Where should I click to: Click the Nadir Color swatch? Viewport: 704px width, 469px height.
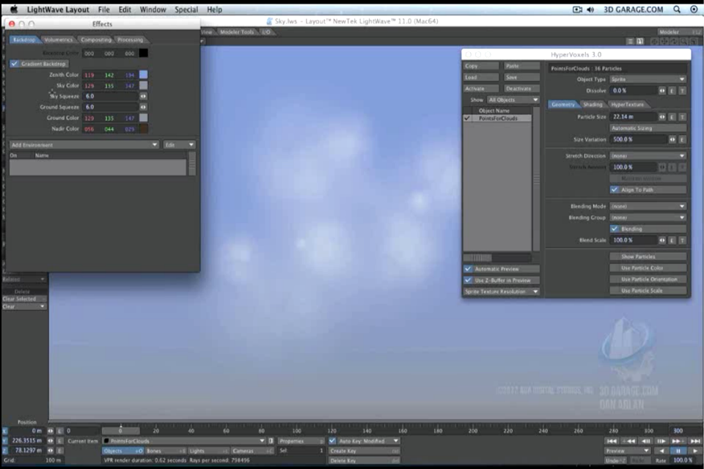143,129
